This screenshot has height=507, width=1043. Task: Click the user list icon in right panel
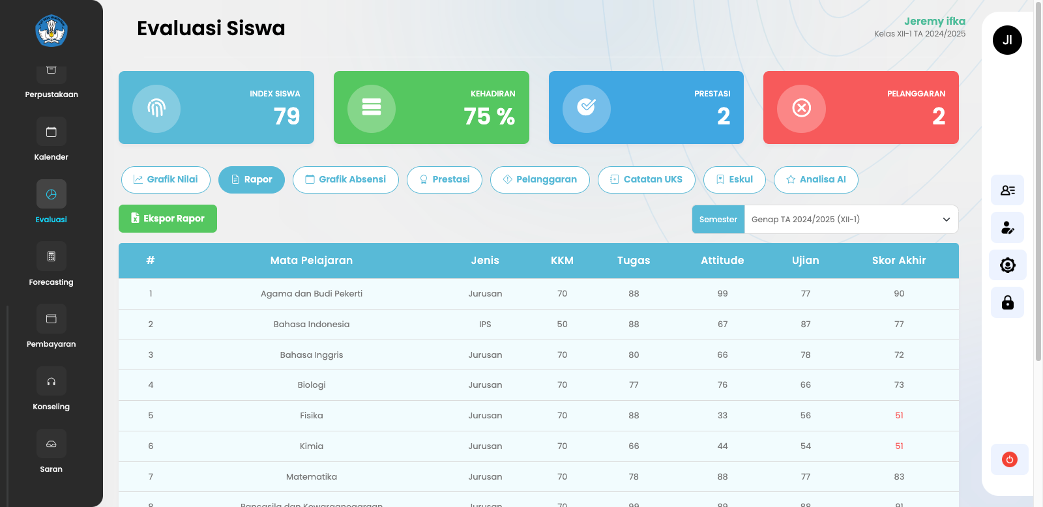(1007, 190)
